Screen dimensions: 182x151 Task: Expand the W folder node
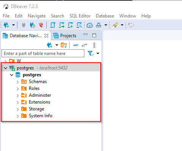click(5, 61)
